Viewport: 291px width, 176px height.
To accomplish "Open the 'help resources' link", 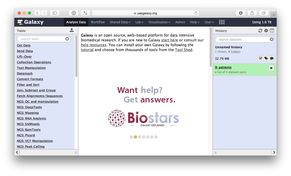I will [93, 45].
